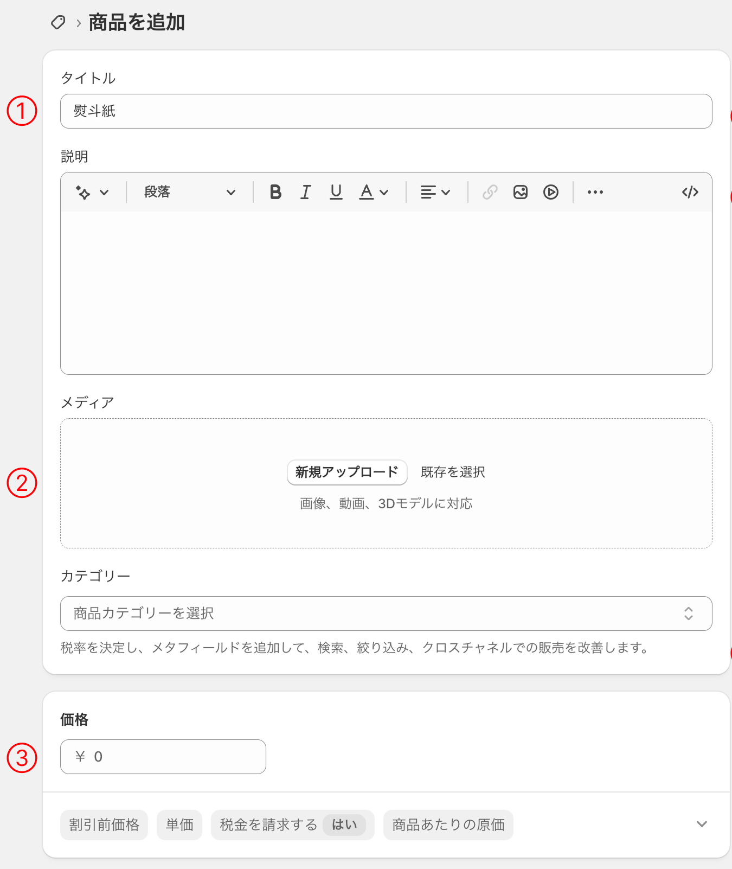Click the 既存を選択 link
Image resolution: width=732 pixels, height=869 pixels.
click(453, 472)
